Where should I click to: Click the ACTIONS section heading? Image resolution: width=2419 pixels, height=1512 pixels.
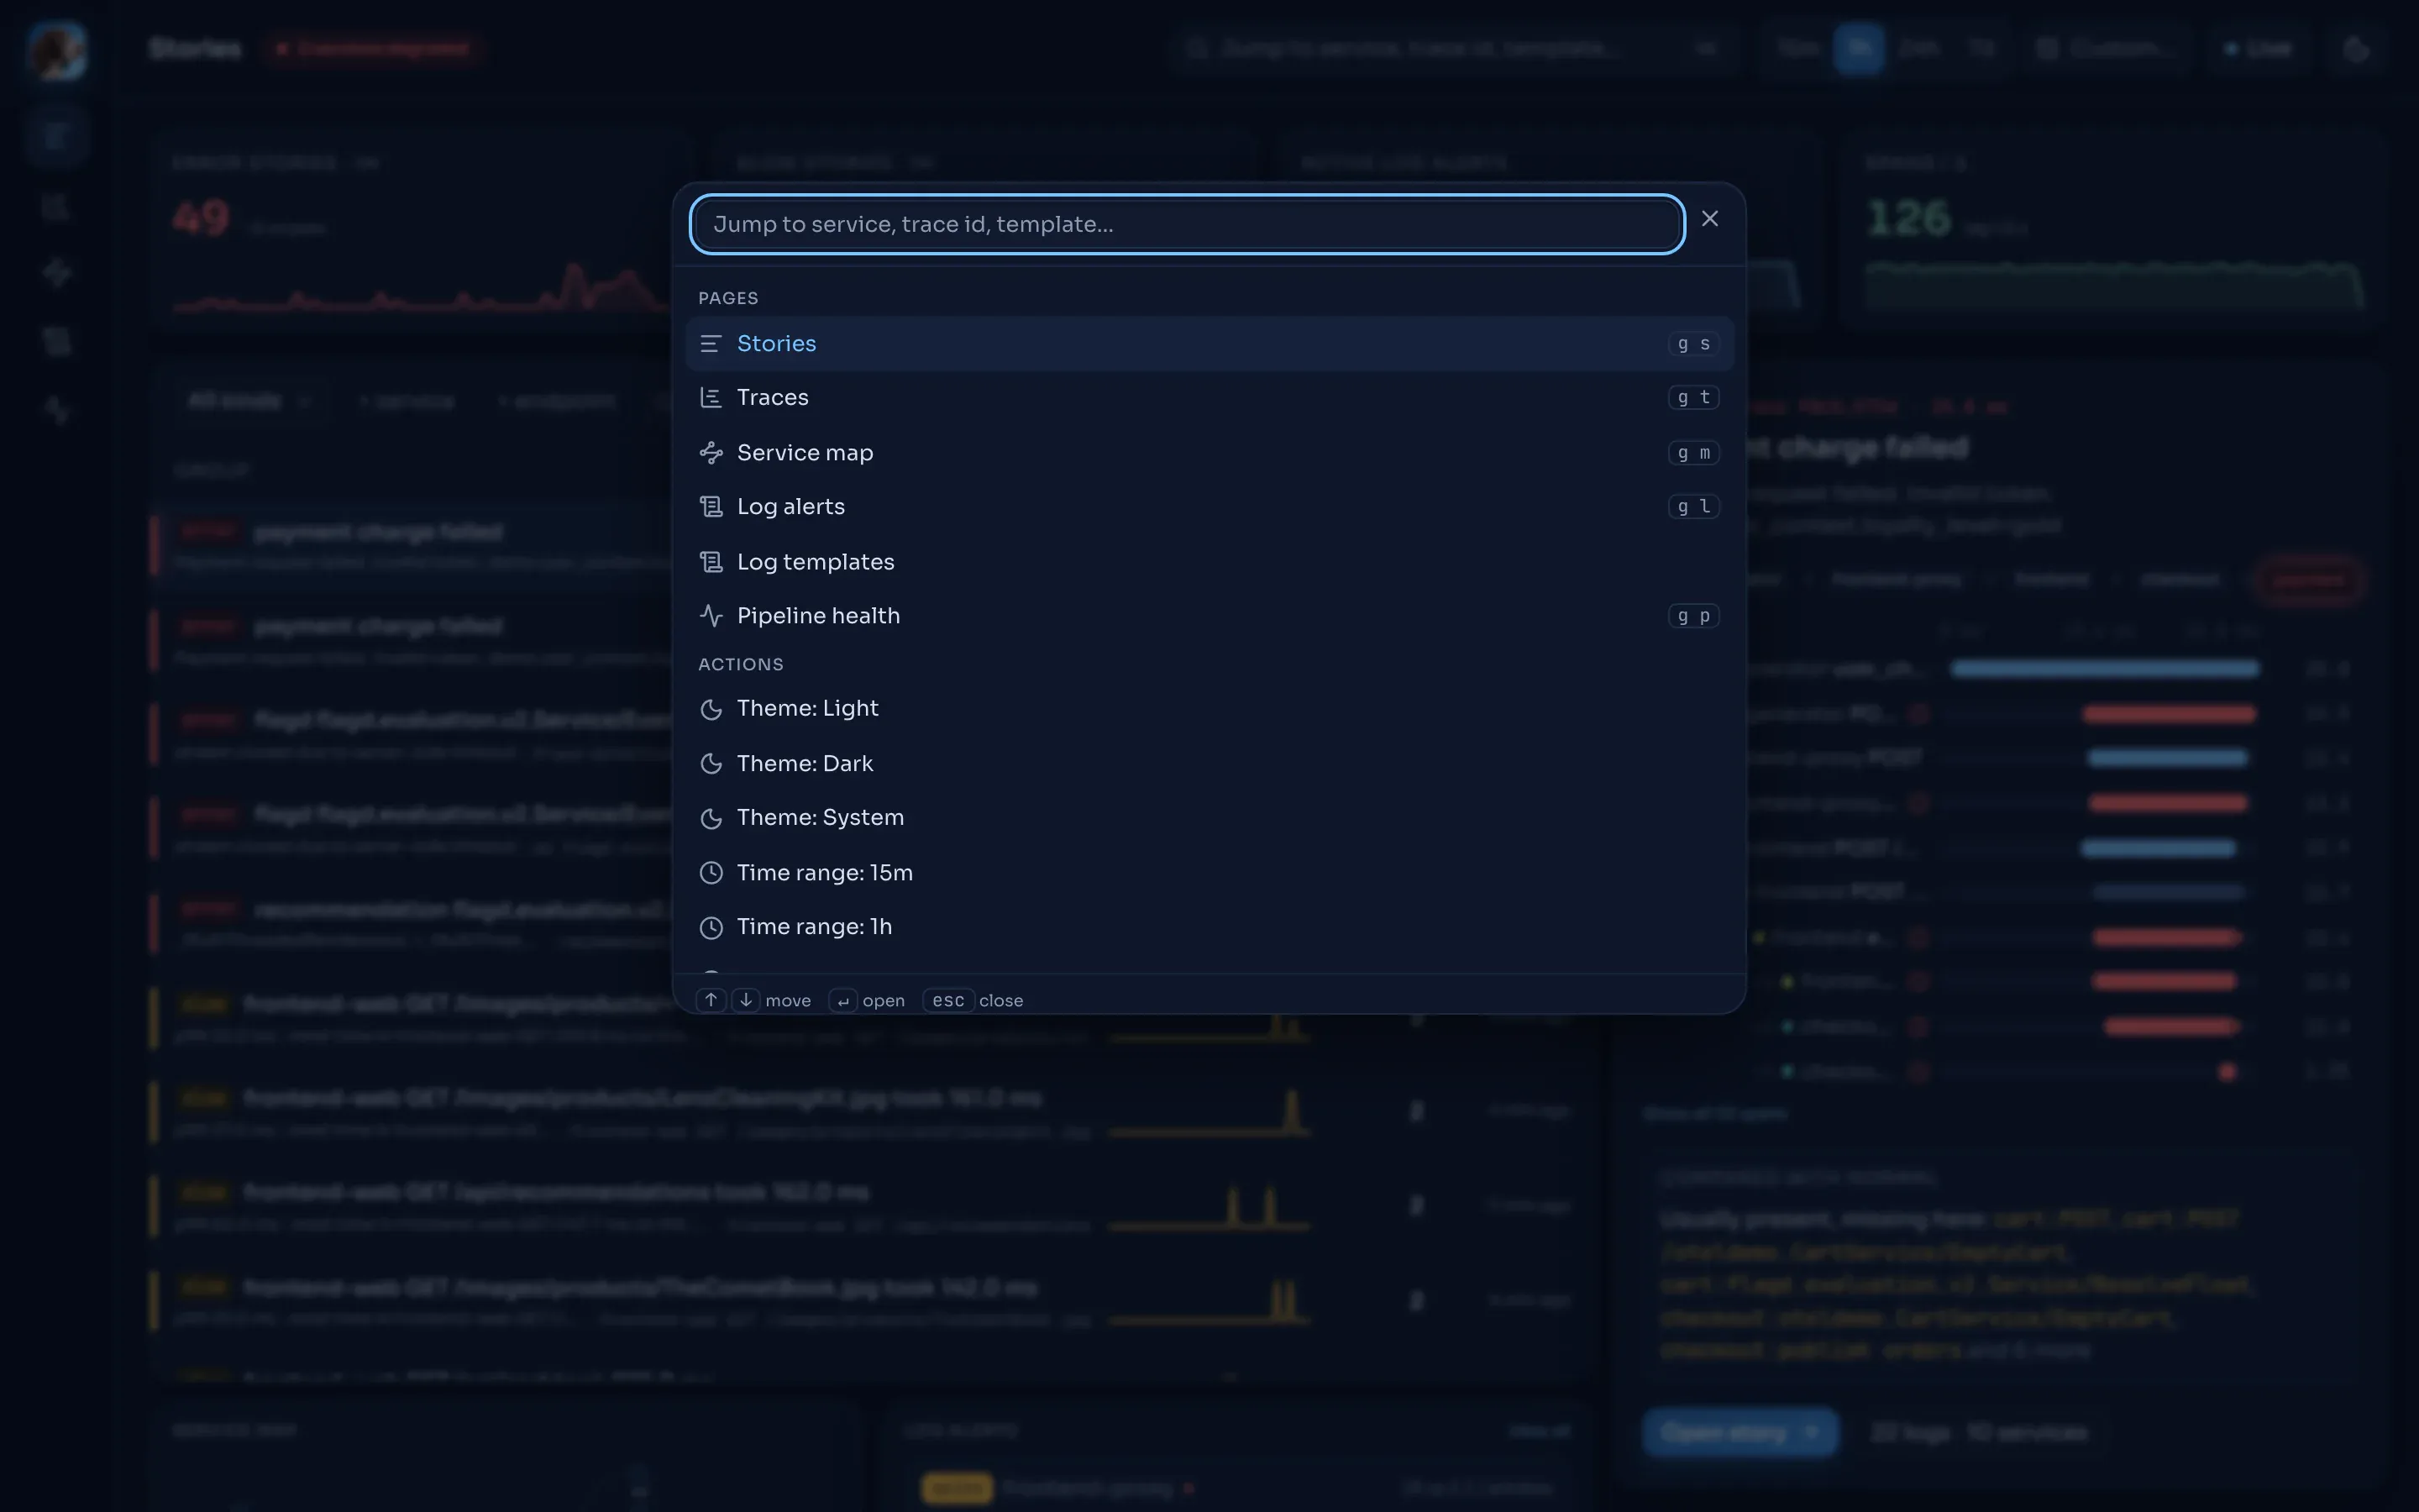tap(741, 664)
